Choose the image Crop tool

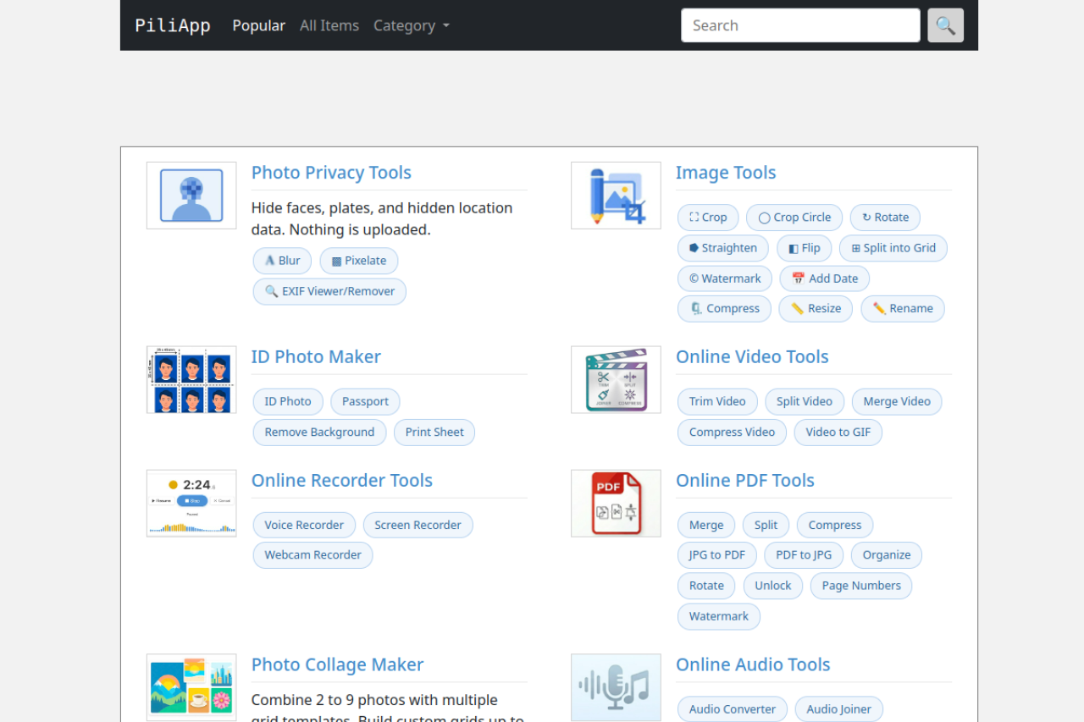pos(708,218)
